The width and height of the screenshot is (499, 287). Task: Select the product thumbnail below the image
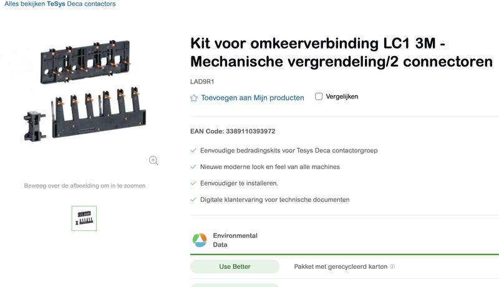84,218
